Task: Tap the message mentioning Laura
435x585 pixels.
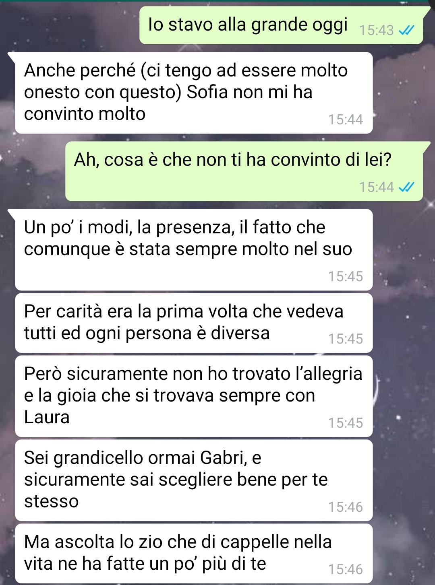Action: tap(194, 396)
